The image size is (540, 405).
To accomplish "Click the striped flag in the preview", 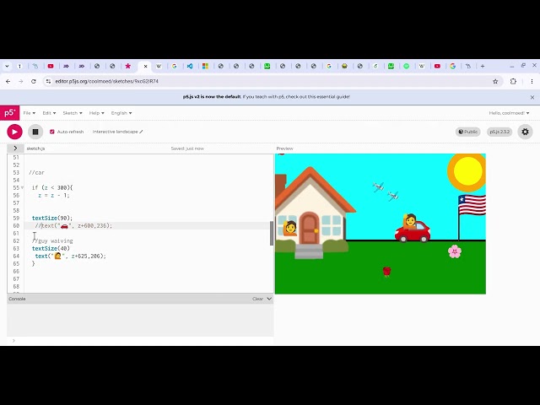I will point(472,204).
